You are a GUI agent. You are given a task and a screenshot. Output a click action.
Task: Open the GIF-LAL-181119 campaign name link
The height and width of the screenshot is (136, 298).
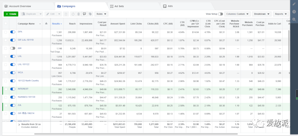26,40
